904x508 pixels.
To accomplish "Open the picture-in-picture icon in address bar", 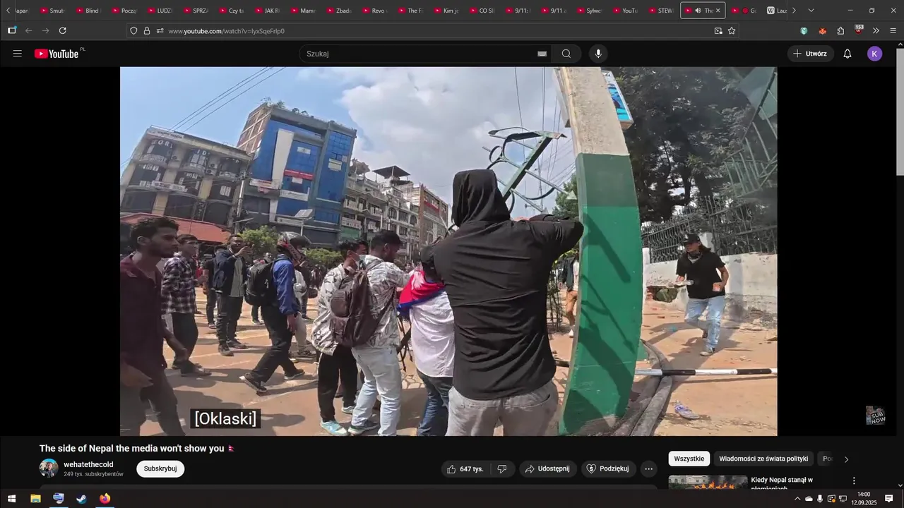I will tap(718, 30).
